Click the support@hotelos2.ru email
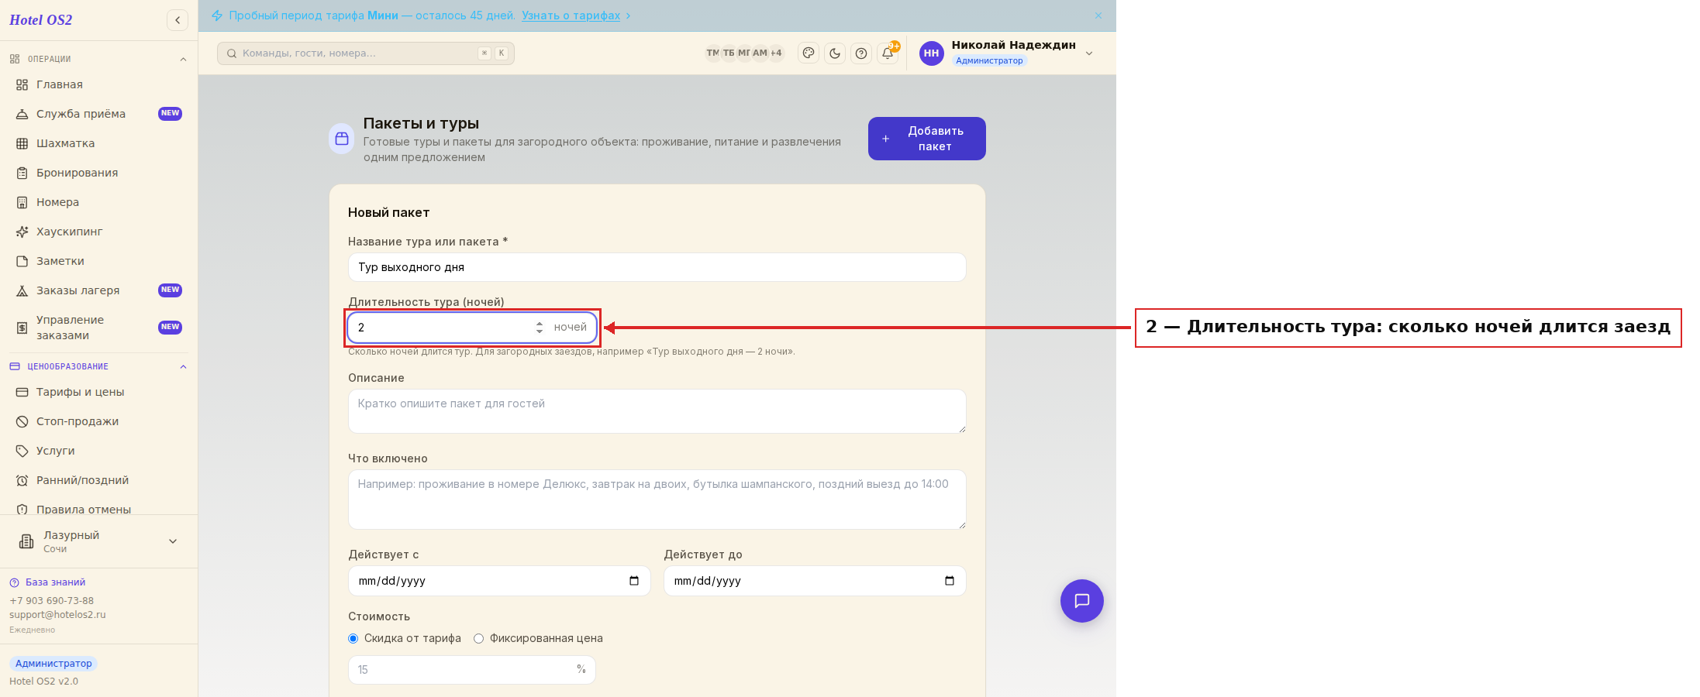The width and height of the screenshot is (1700, 697). [57, 615]
